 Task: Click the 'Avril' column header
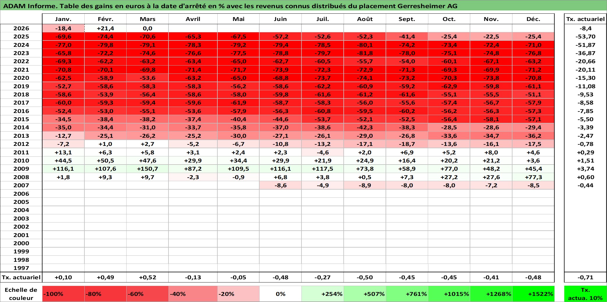point(193,19)
